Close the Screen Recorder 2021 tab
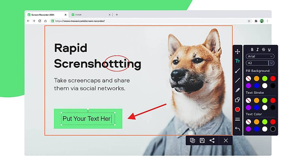This screenshot has width=296, height=166. pos(65,15)
